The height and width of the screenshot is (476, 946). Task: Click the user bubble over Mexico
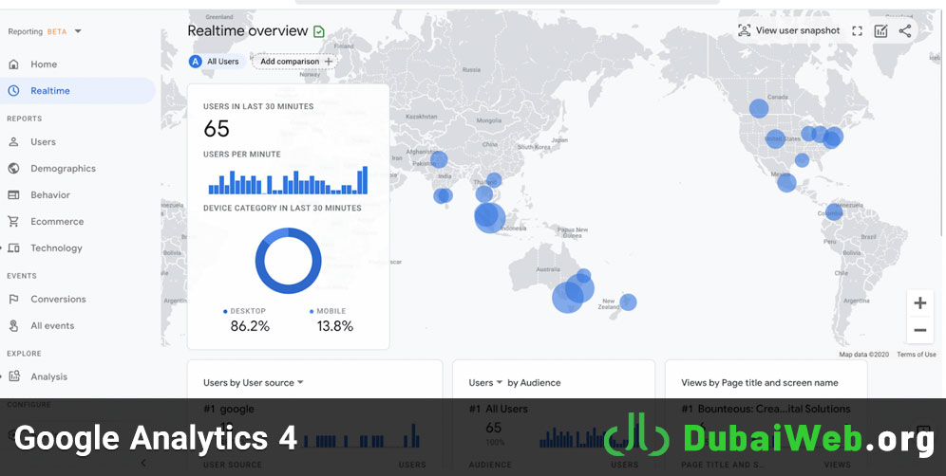click(x=786, y=182)
